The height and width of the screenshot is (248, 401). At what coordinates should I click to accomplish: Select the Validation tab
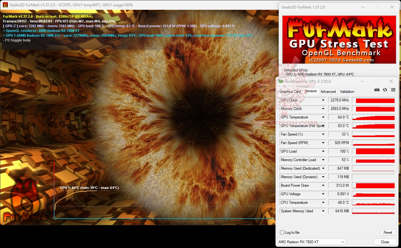point(347,91)
